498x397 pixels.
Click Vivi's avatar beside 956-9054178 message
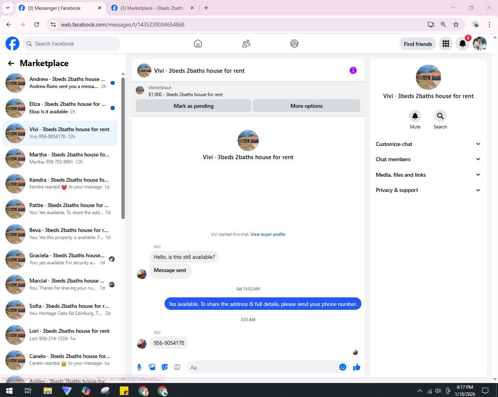point(142,344)
